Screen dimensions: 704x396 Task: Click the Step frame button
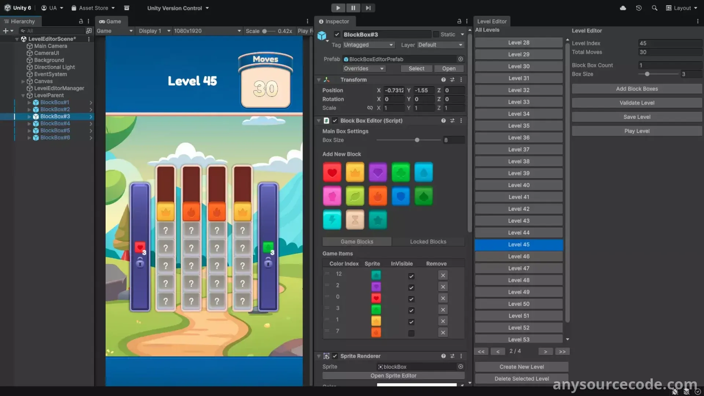[368, 8]
